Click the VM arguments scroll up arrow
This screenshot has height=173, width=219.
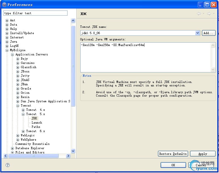[x=213, y=45]
